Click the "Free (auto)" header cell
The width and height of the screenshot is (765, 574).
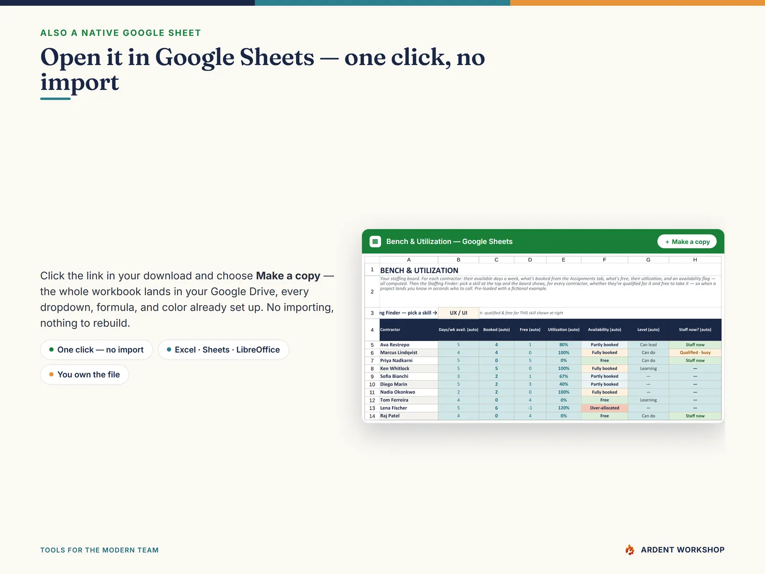(x=530, y=330)
